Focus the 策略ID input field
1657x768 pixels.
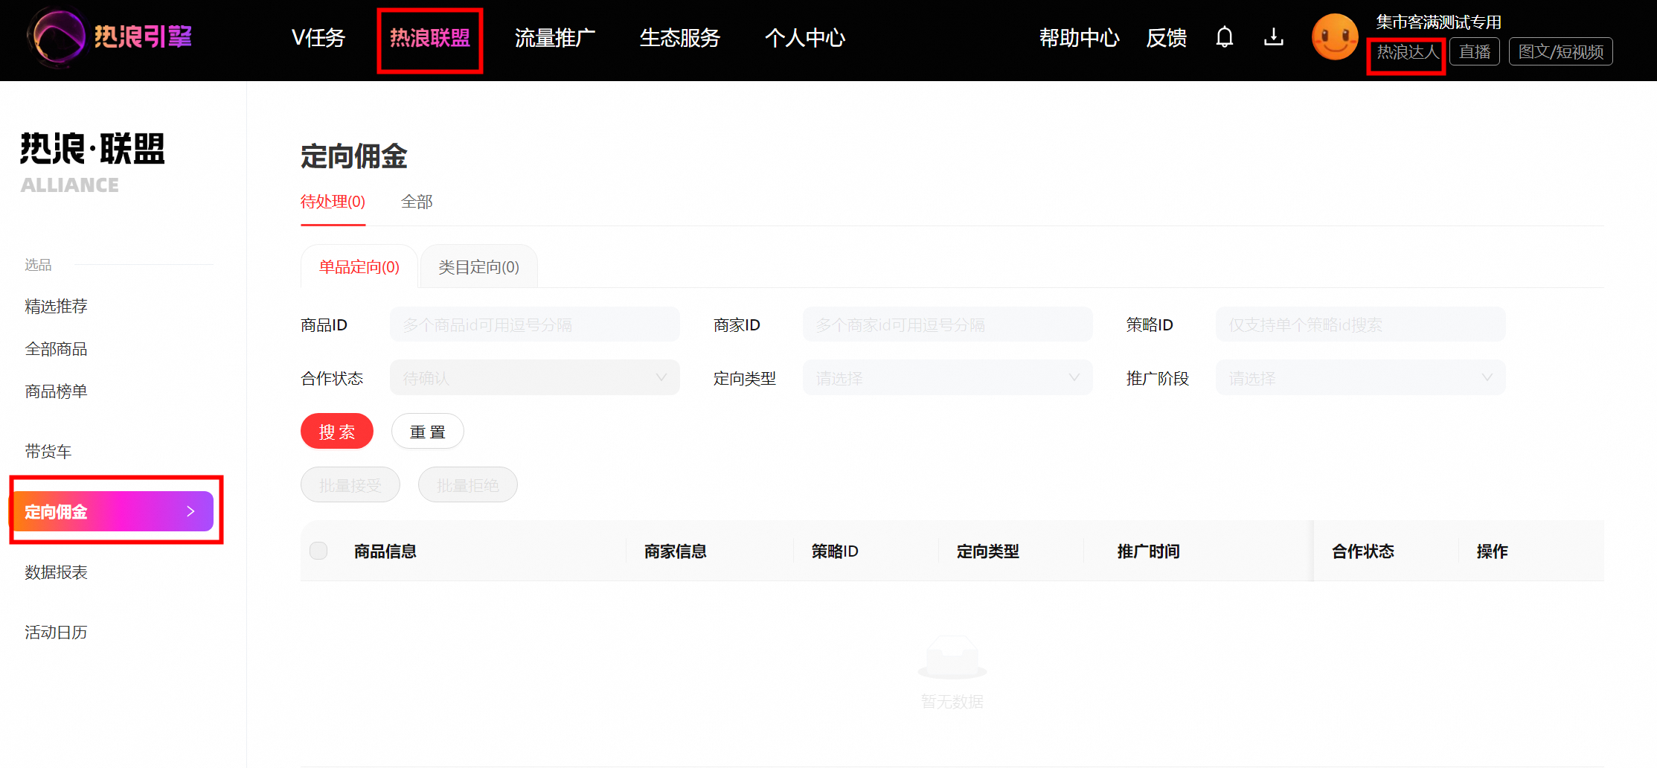point(1360,324)
